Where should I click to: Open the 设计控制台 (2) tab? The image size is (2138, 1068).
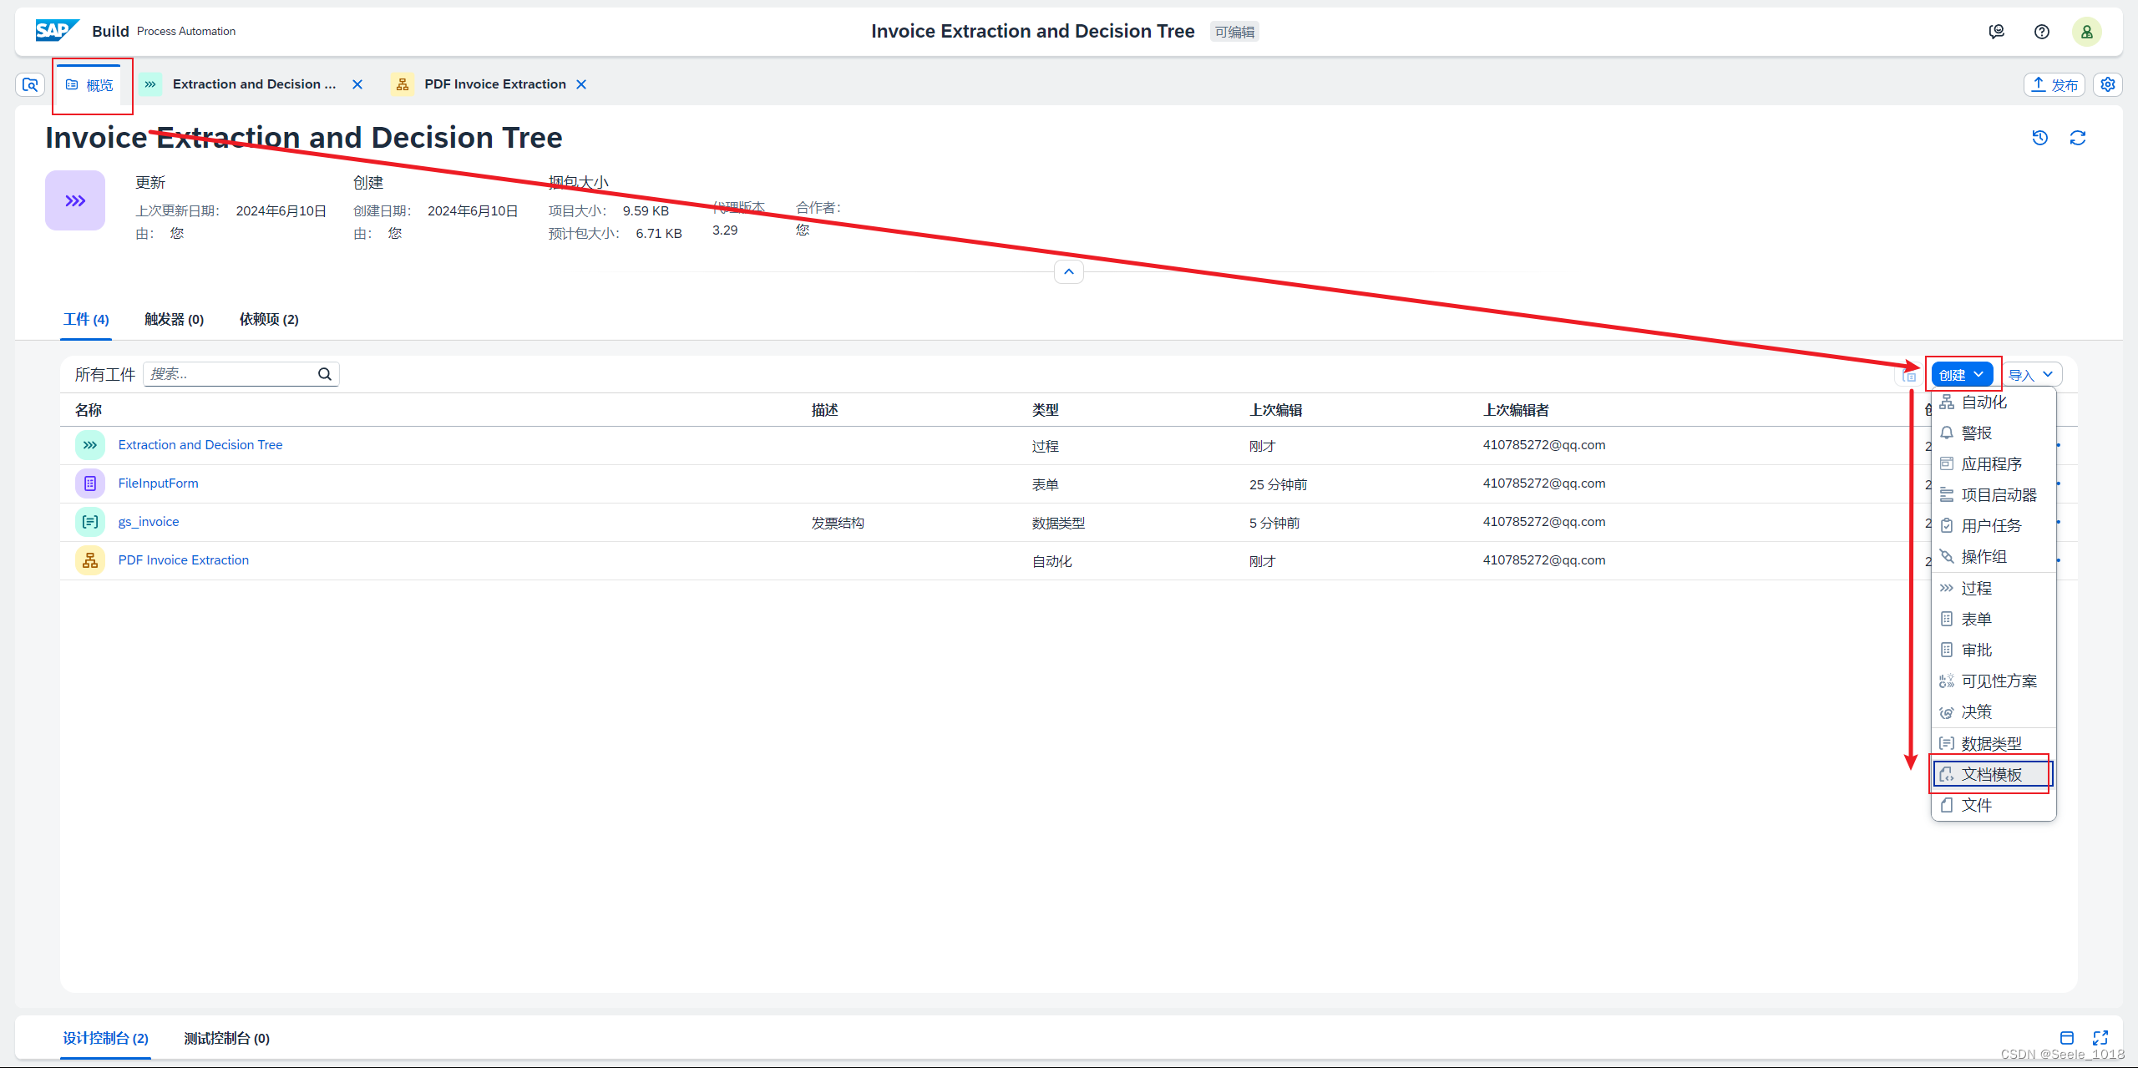click(x=105, y=1038)
